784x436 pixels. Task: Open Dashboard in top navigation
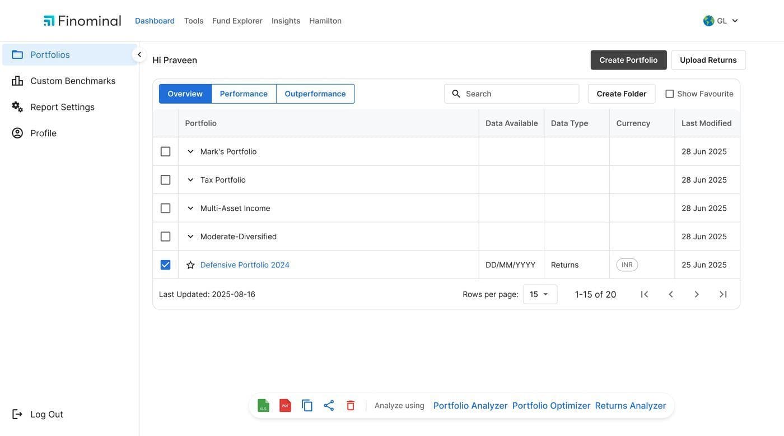tap(155, 21)
